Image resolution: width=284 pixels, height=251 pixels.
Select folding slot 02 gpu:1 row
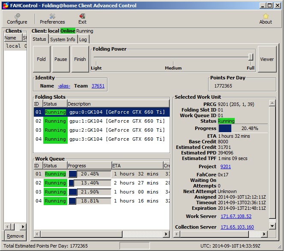pyautogui.click(x=102, y=121)
